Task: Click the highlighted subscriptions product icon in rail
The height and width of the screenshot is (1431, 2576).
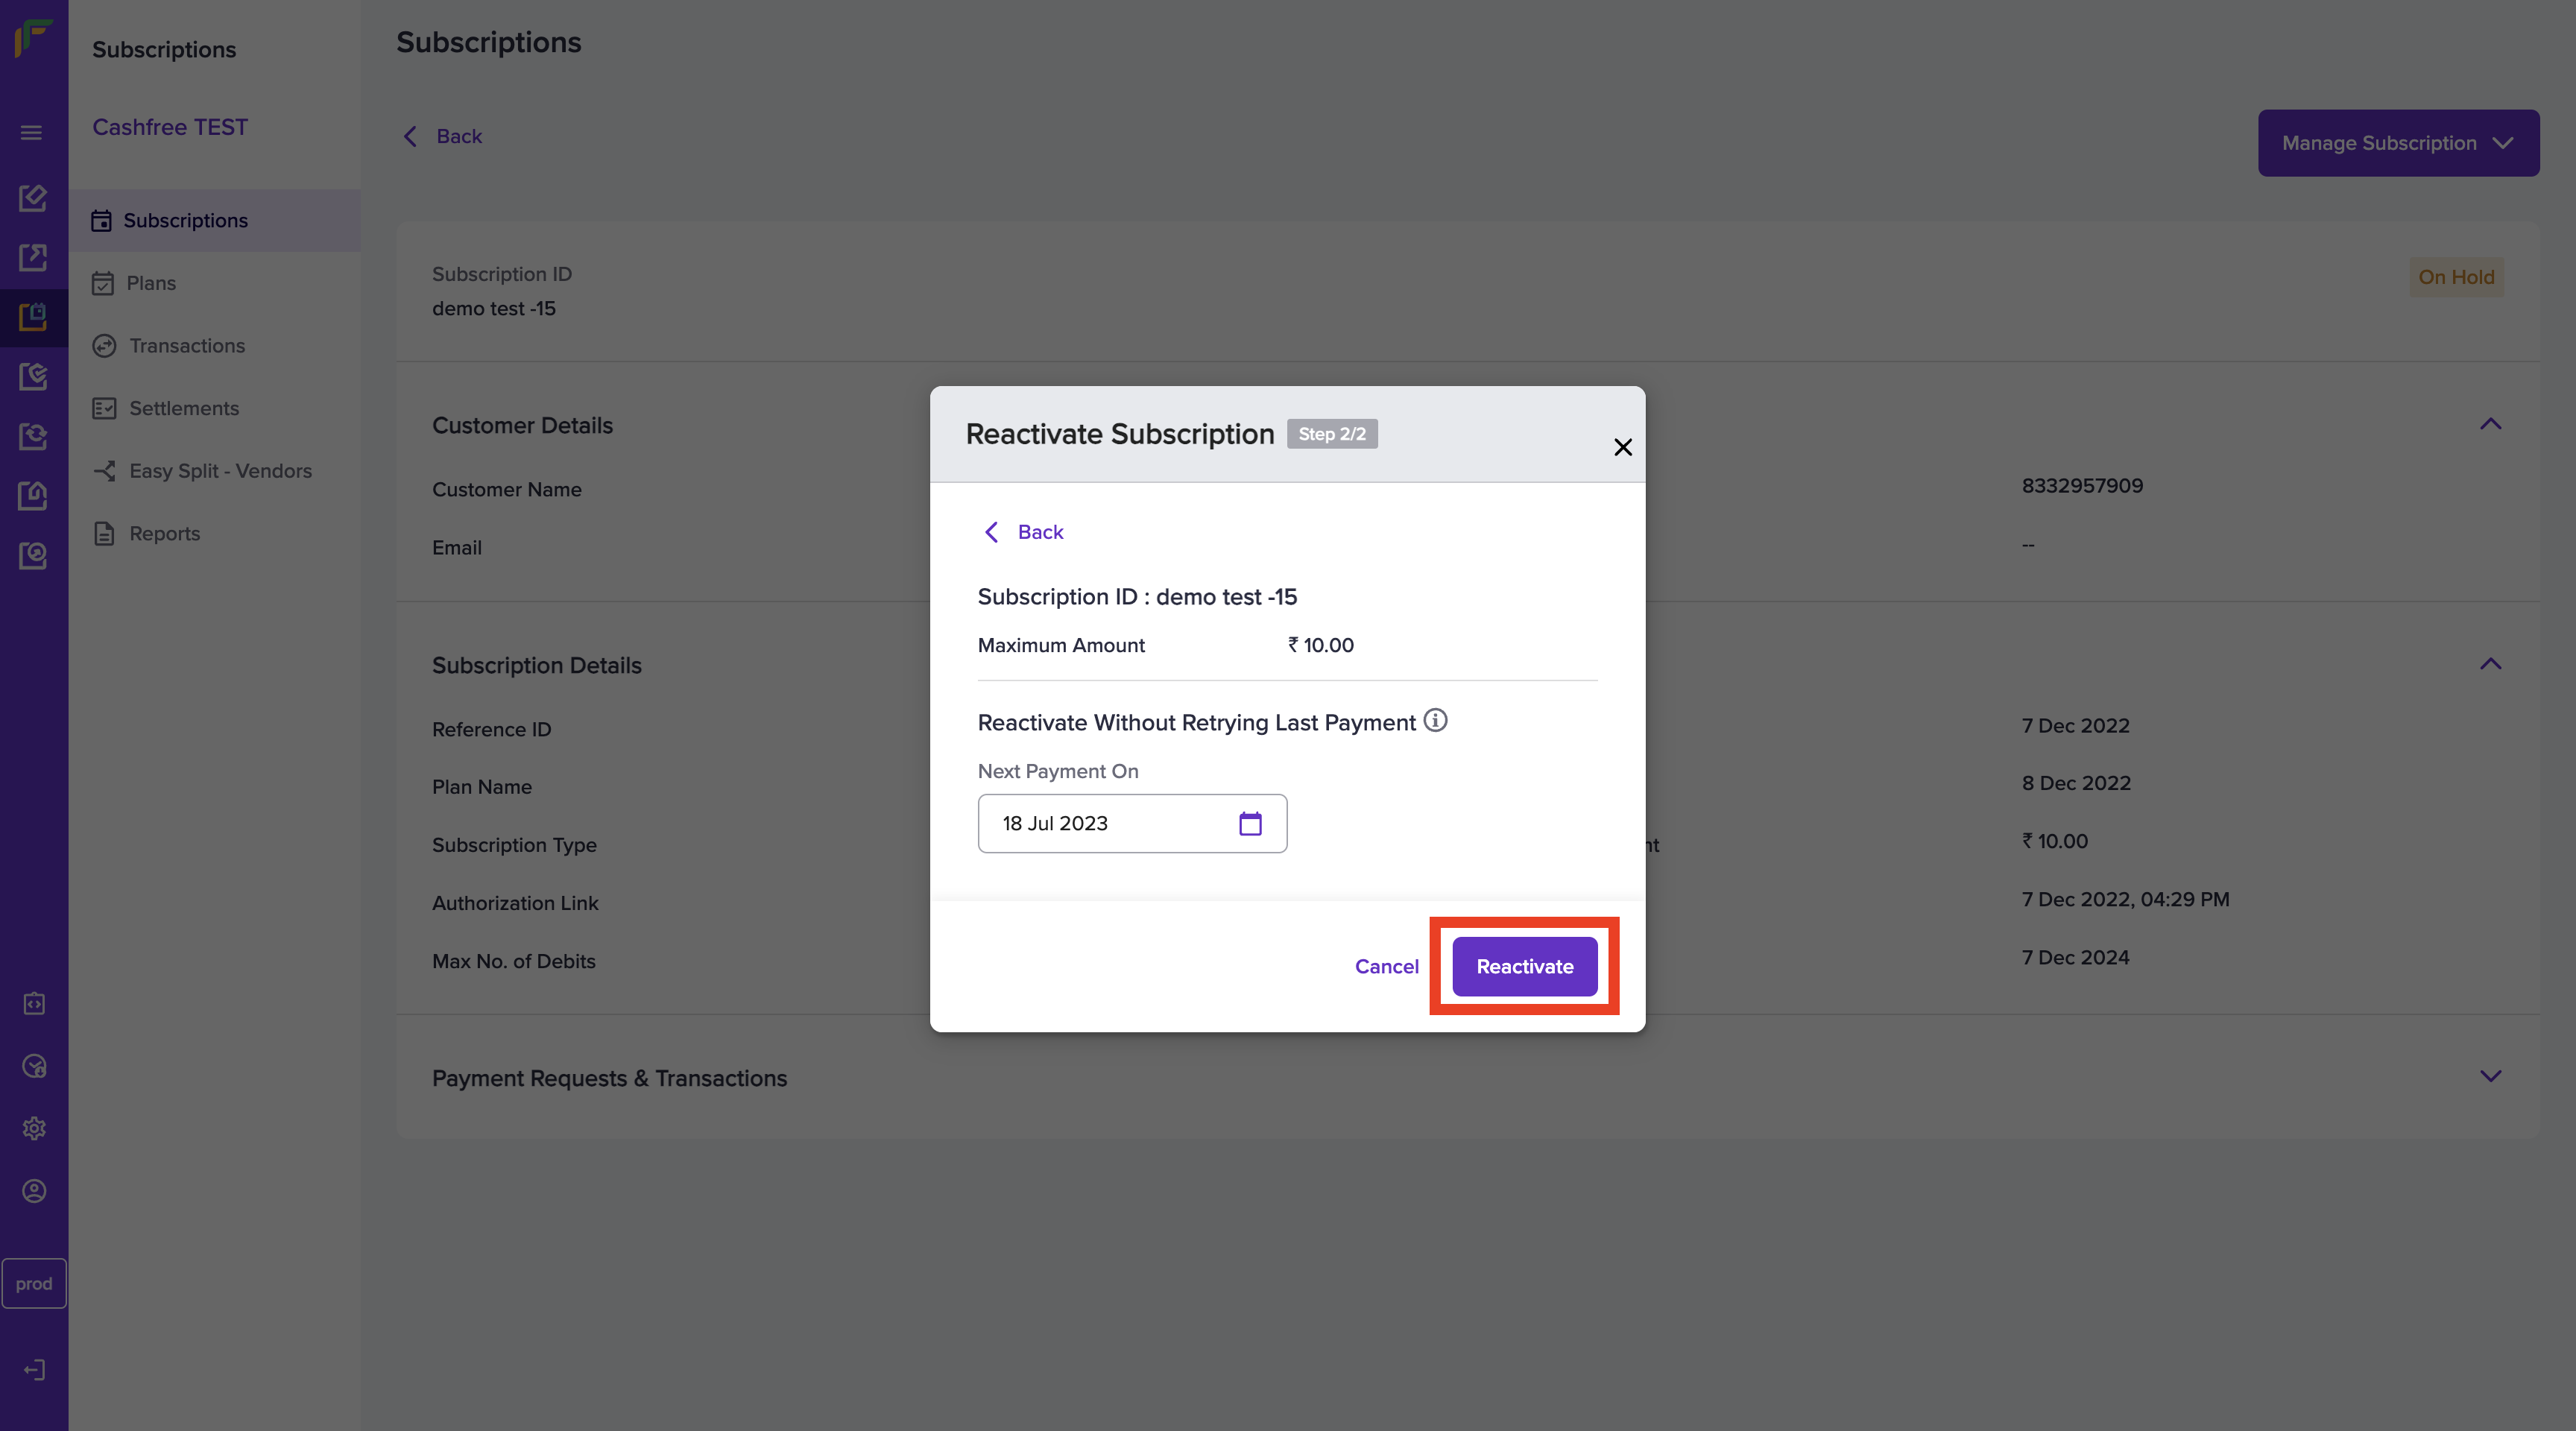Action: (x=33, y=317)
